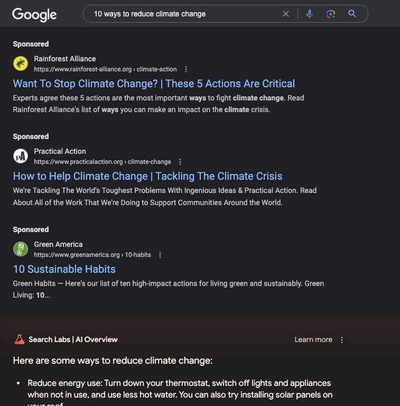Screen dimensions: 400x406
Task: Click into the search query field
Action: pyautogui.click(x=185, y=14)
